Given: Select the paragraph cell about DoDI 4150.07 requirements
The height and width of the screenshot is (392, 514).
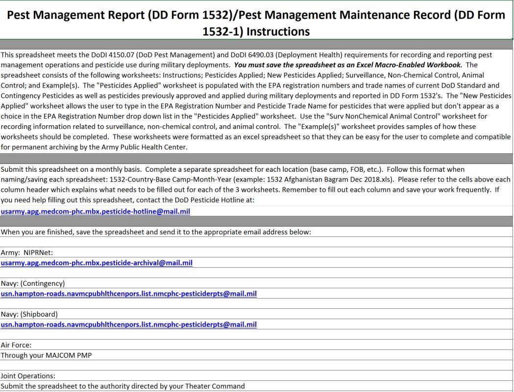Looking at the screenshot, I should (256, 101).
